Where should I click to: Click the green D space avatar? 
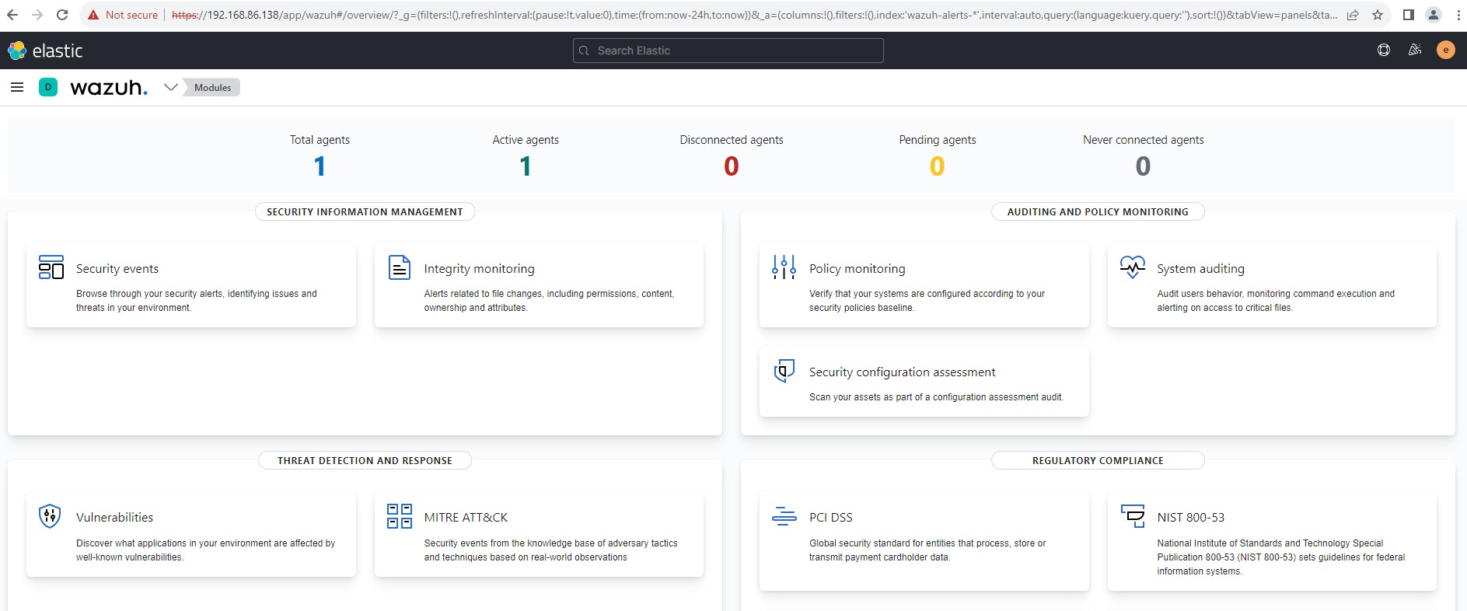pos(48,87)
